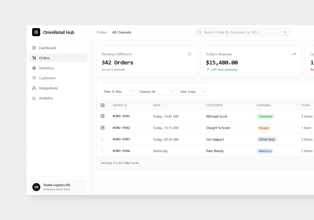Open the Date: Today dropdown
314x220 pixels.
pyautogui.click(x=192, y=92)
